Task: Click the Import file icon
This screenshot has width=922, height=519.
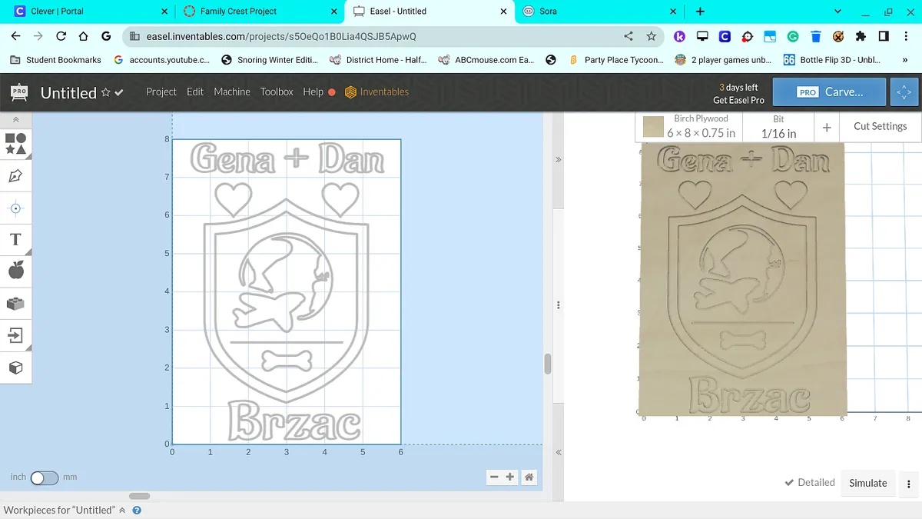Action: 15,335
